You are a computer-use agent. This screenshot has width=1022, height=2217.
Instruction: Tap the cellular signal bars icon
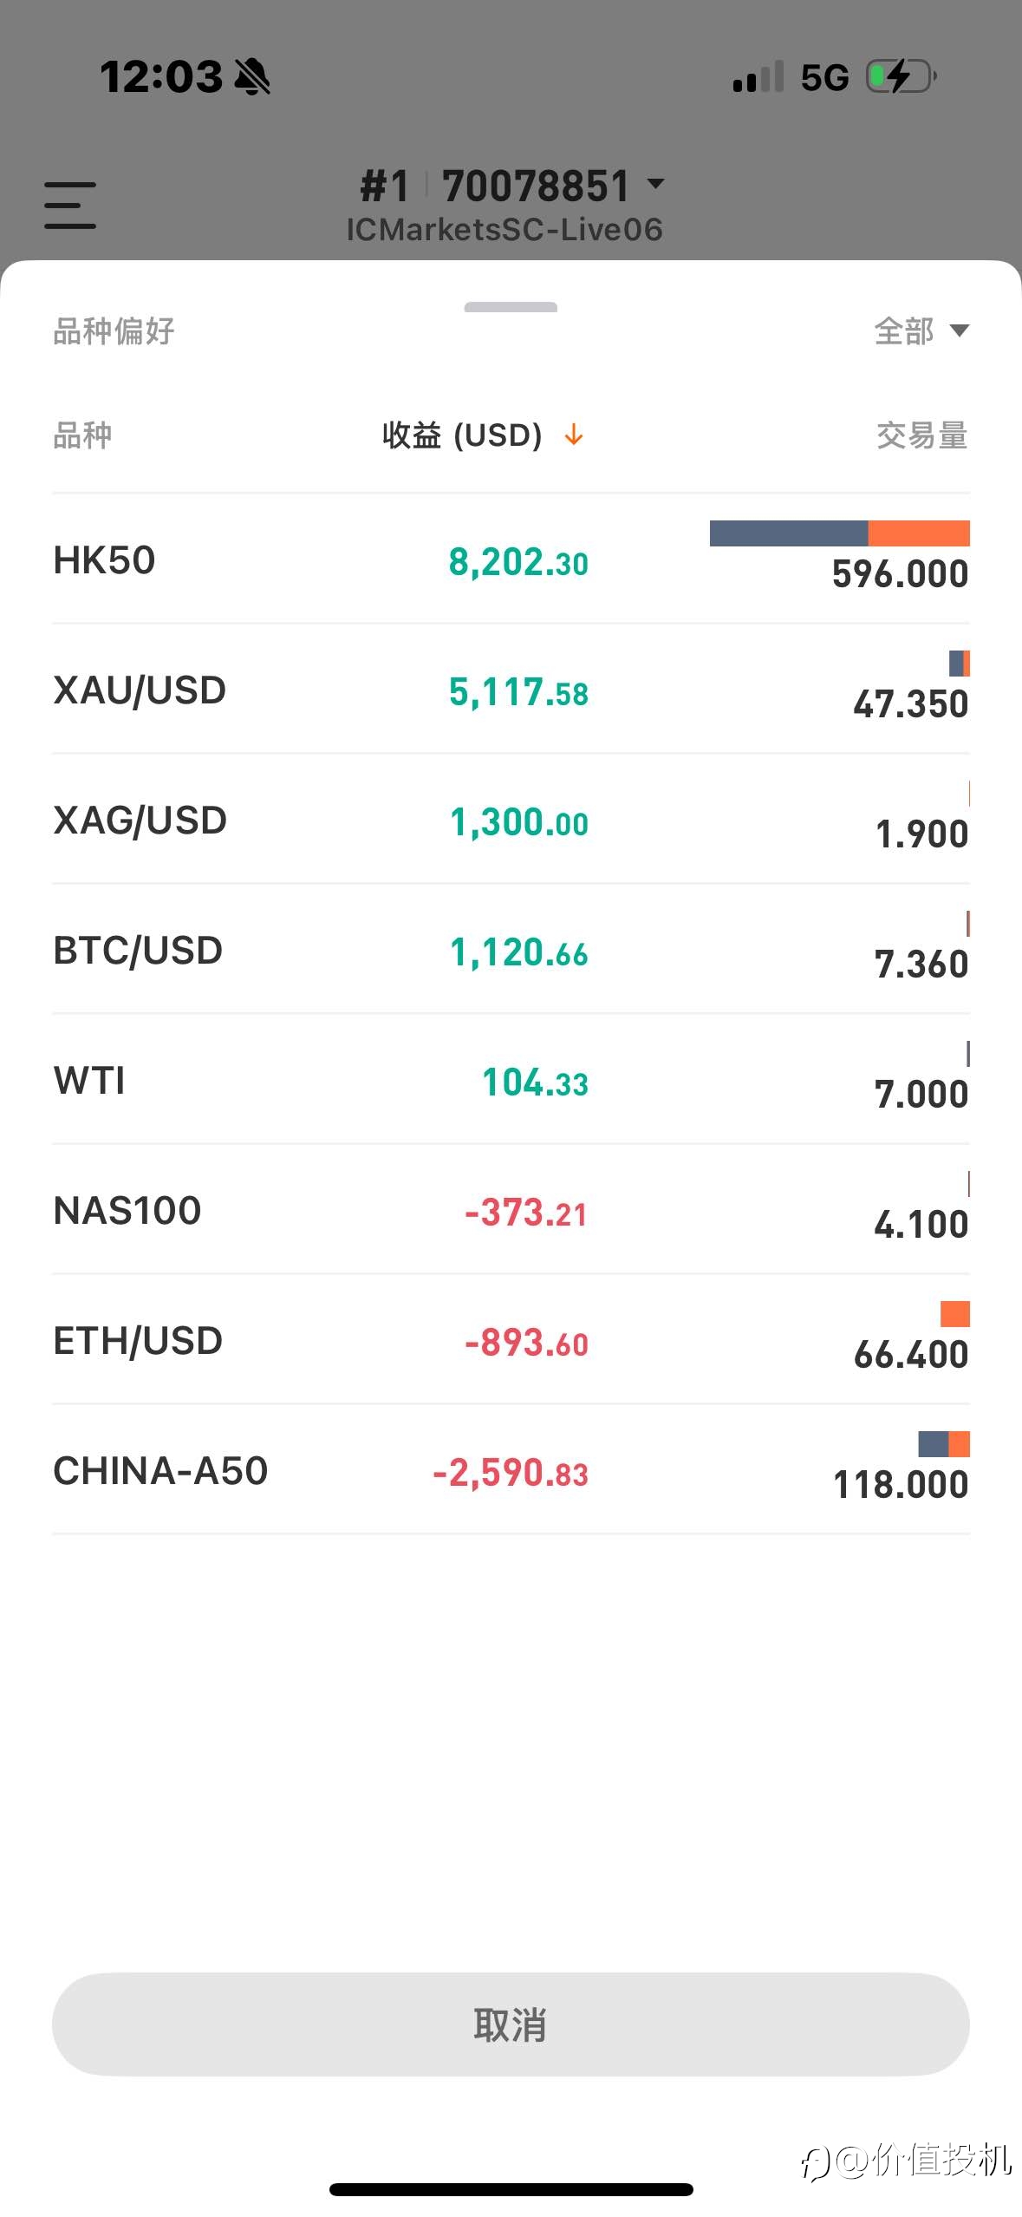pos(758,76)
